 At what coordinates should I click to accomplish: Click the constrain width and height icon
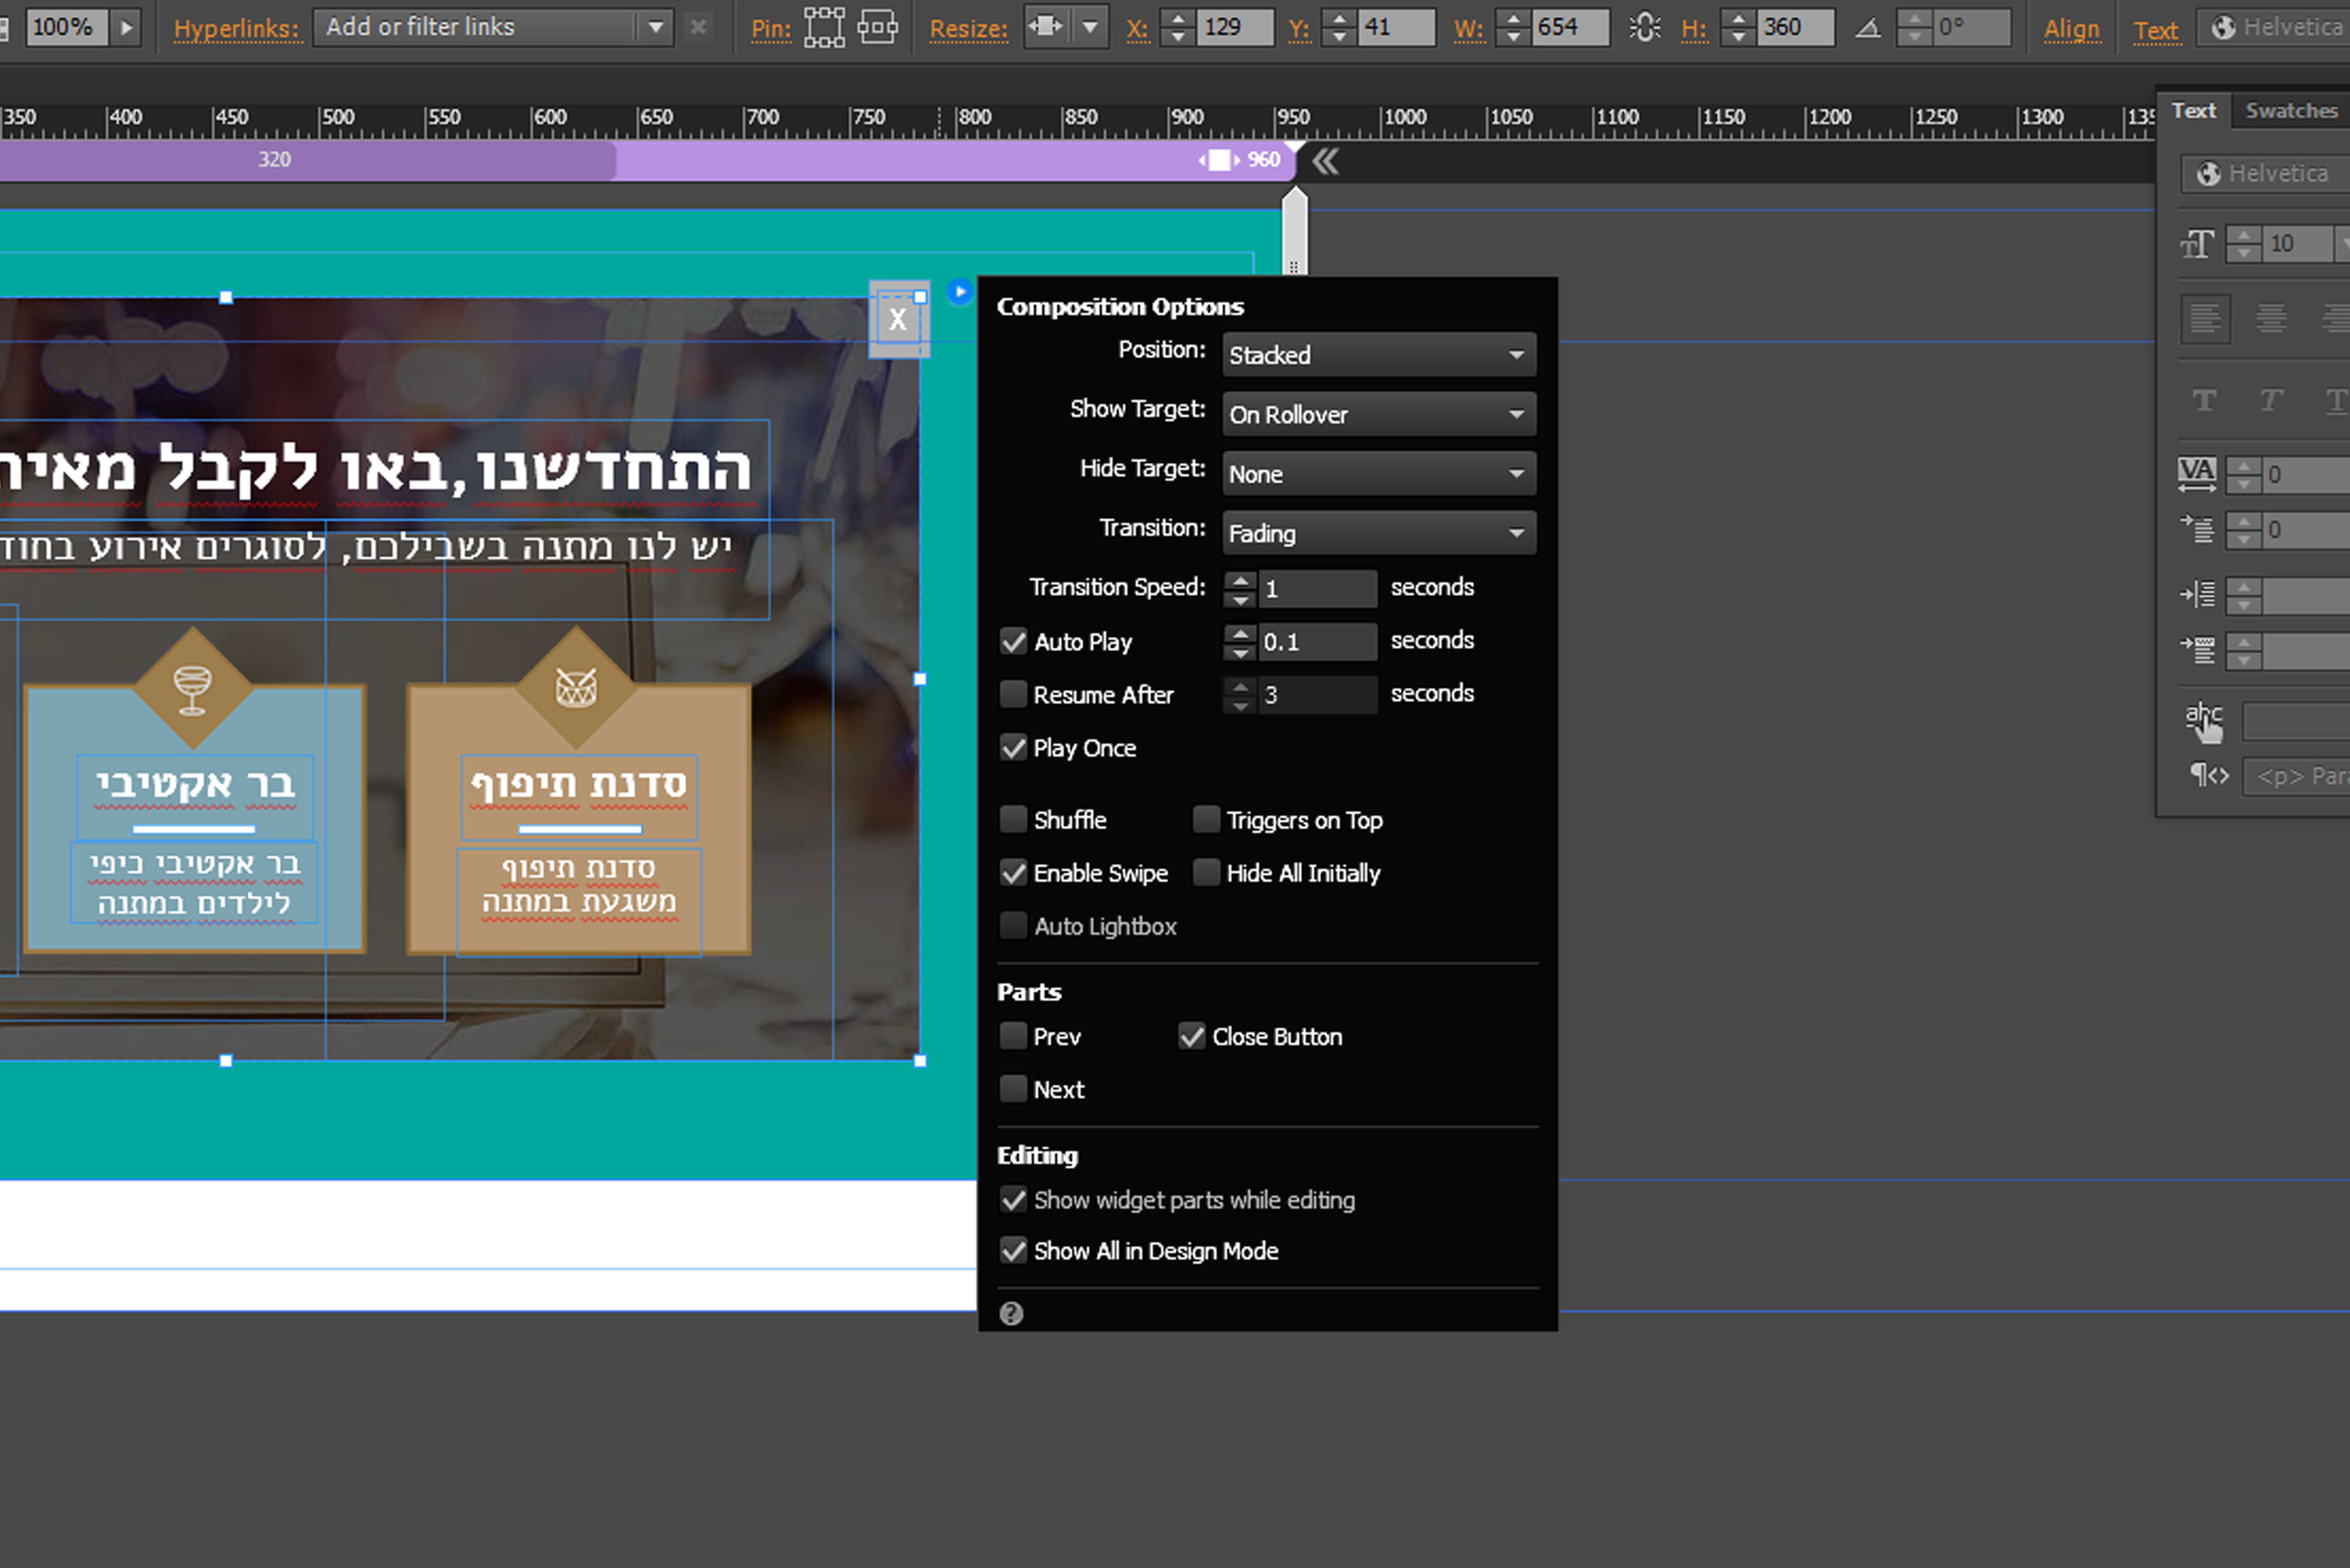pos(1644,27)
